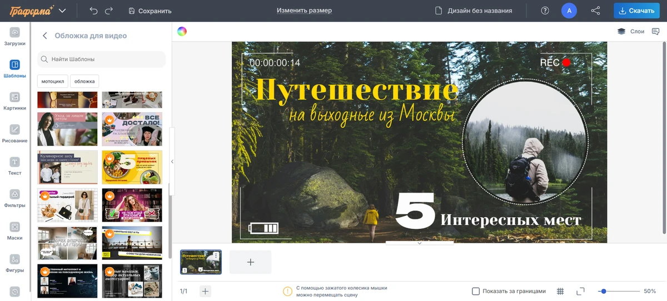Screen dimensions: 667x301
Task: Expand the chevron below the canvas
Action: tap(420, 243)
